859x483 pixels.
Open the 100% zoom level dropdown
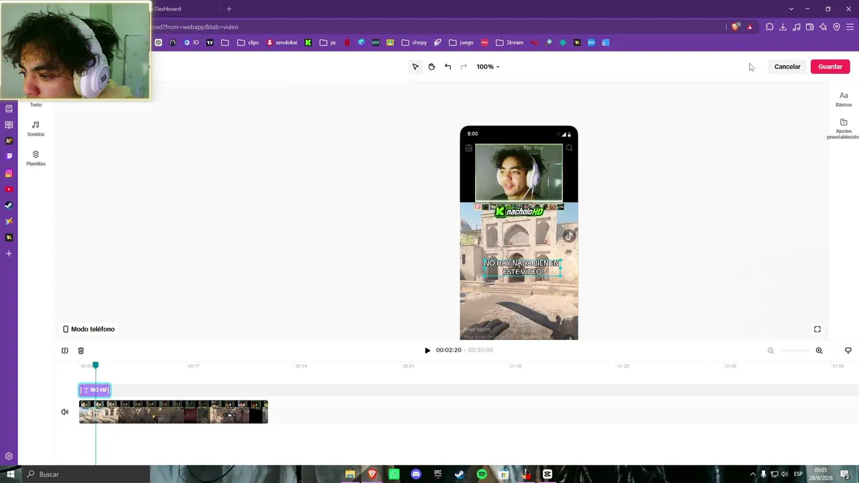click(x=488, y=66)
